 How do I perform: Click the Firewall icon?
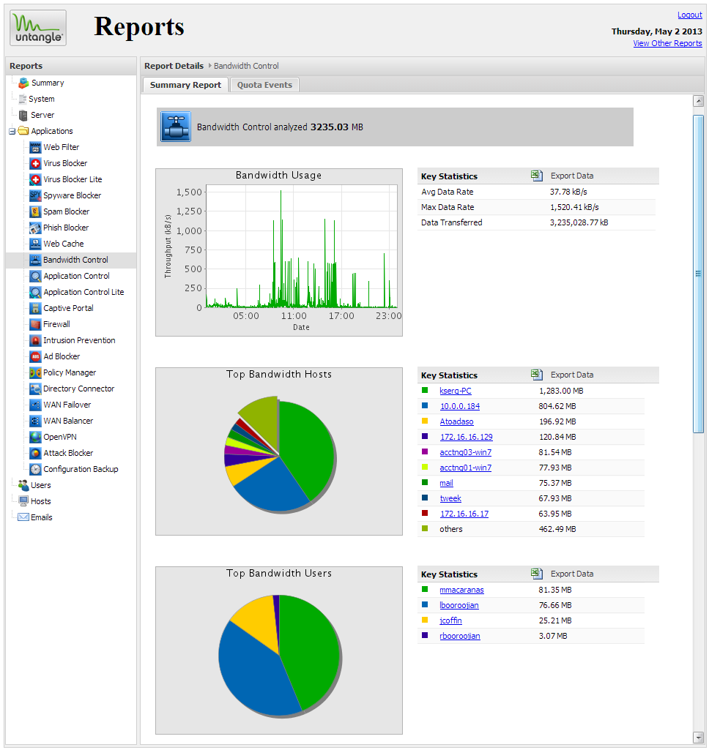tap(35, 325)
